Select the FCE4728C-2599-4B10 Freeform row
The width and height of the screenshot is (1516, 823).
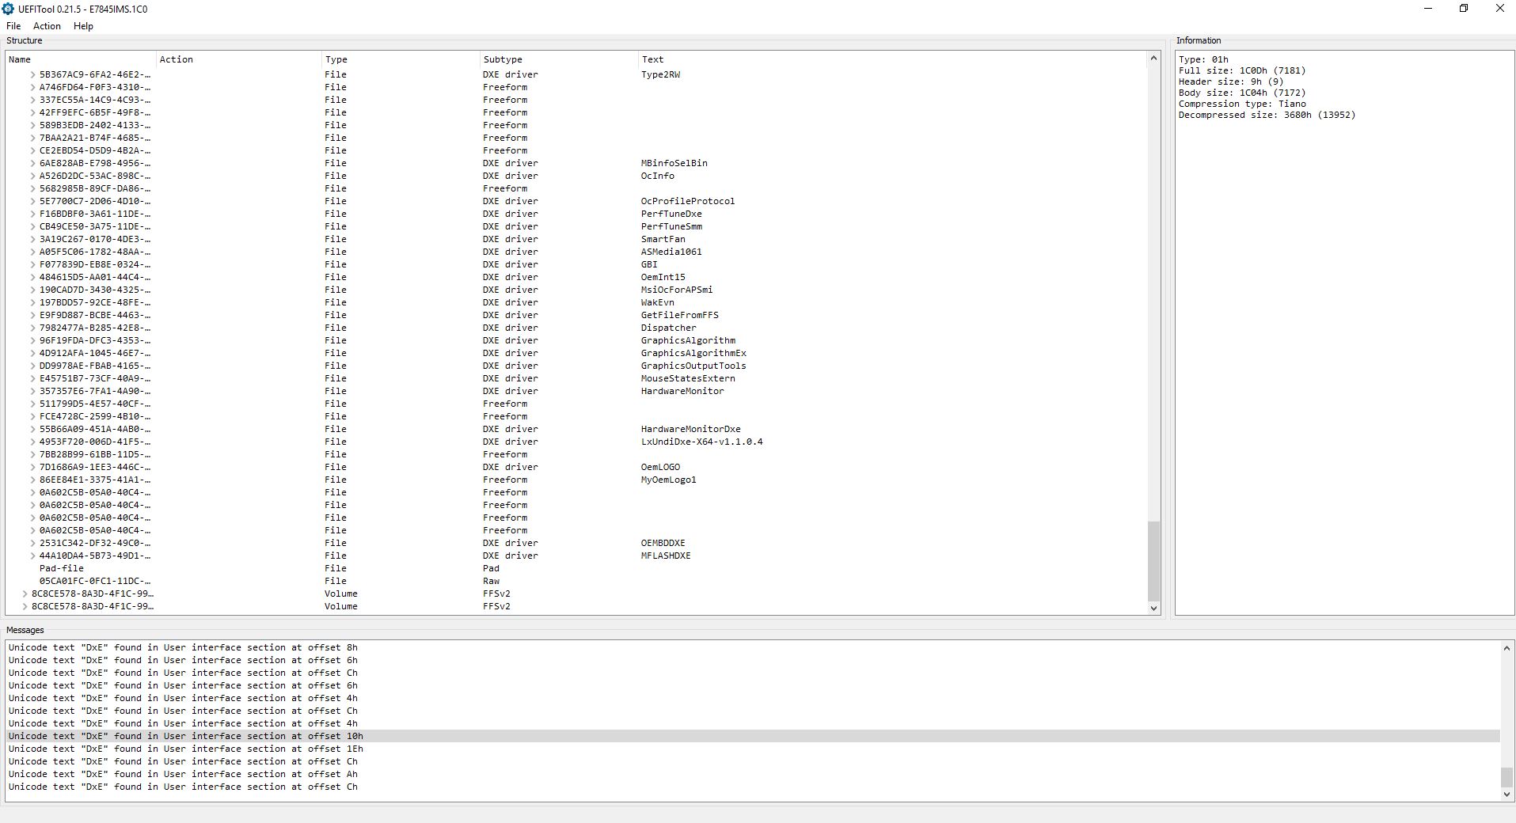coord(576,416)
